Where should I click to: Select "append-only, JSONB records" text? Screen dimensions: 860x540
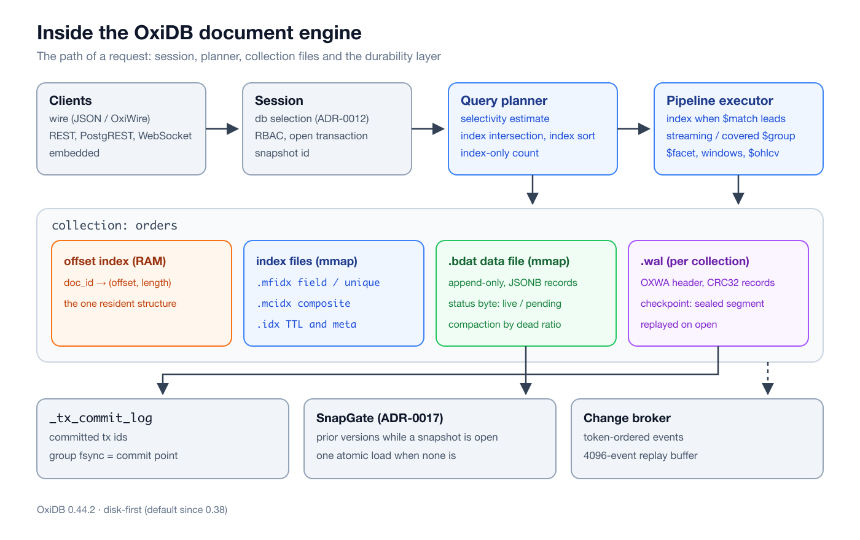click(x=513, y=282)
